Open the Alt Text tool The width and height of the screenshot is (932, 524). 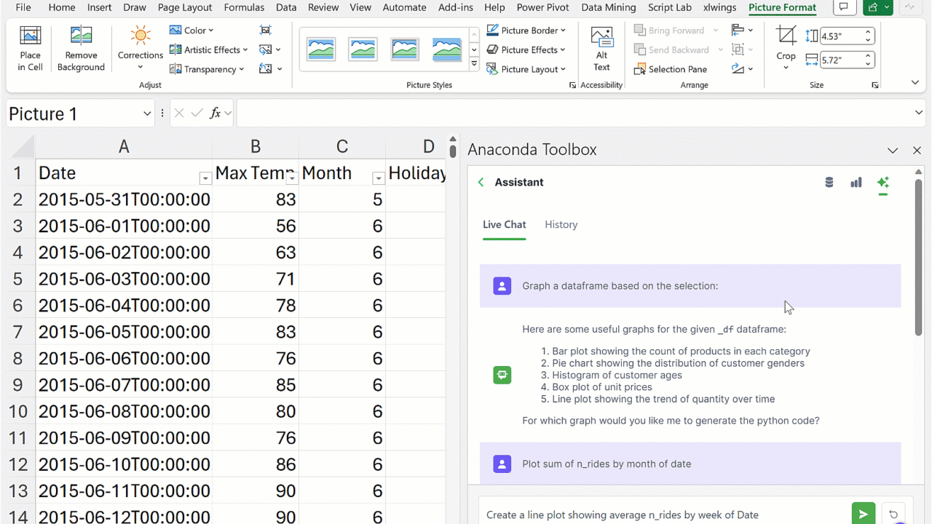[601, 49]
